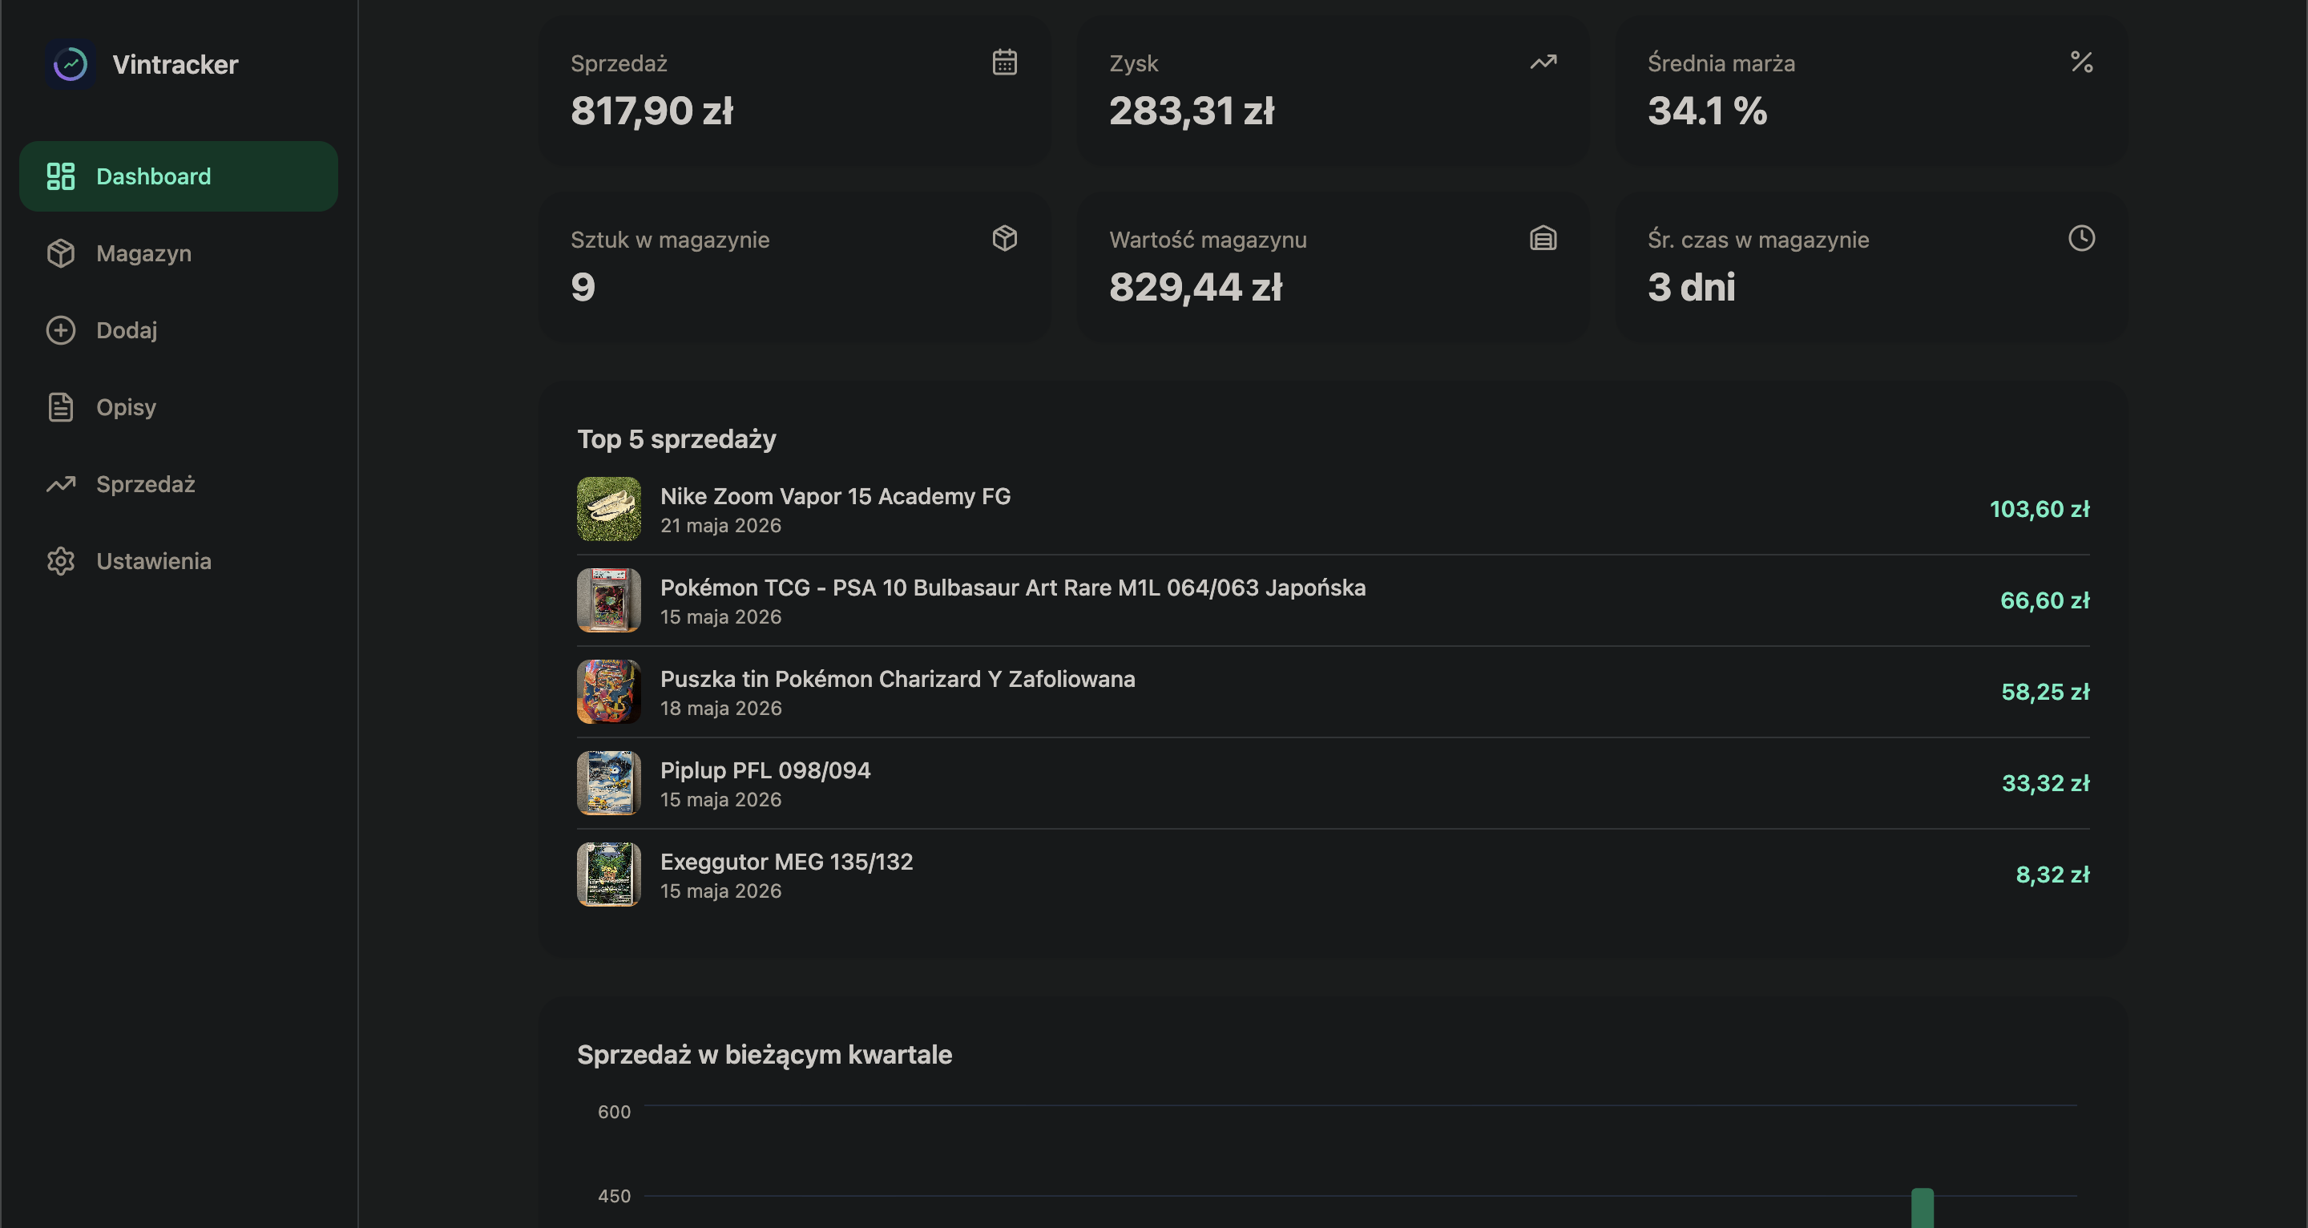The width and height of the screenshot is (2308, 1228).
Task: Open the Dashboard grid icon
Action: pos(61,176)
